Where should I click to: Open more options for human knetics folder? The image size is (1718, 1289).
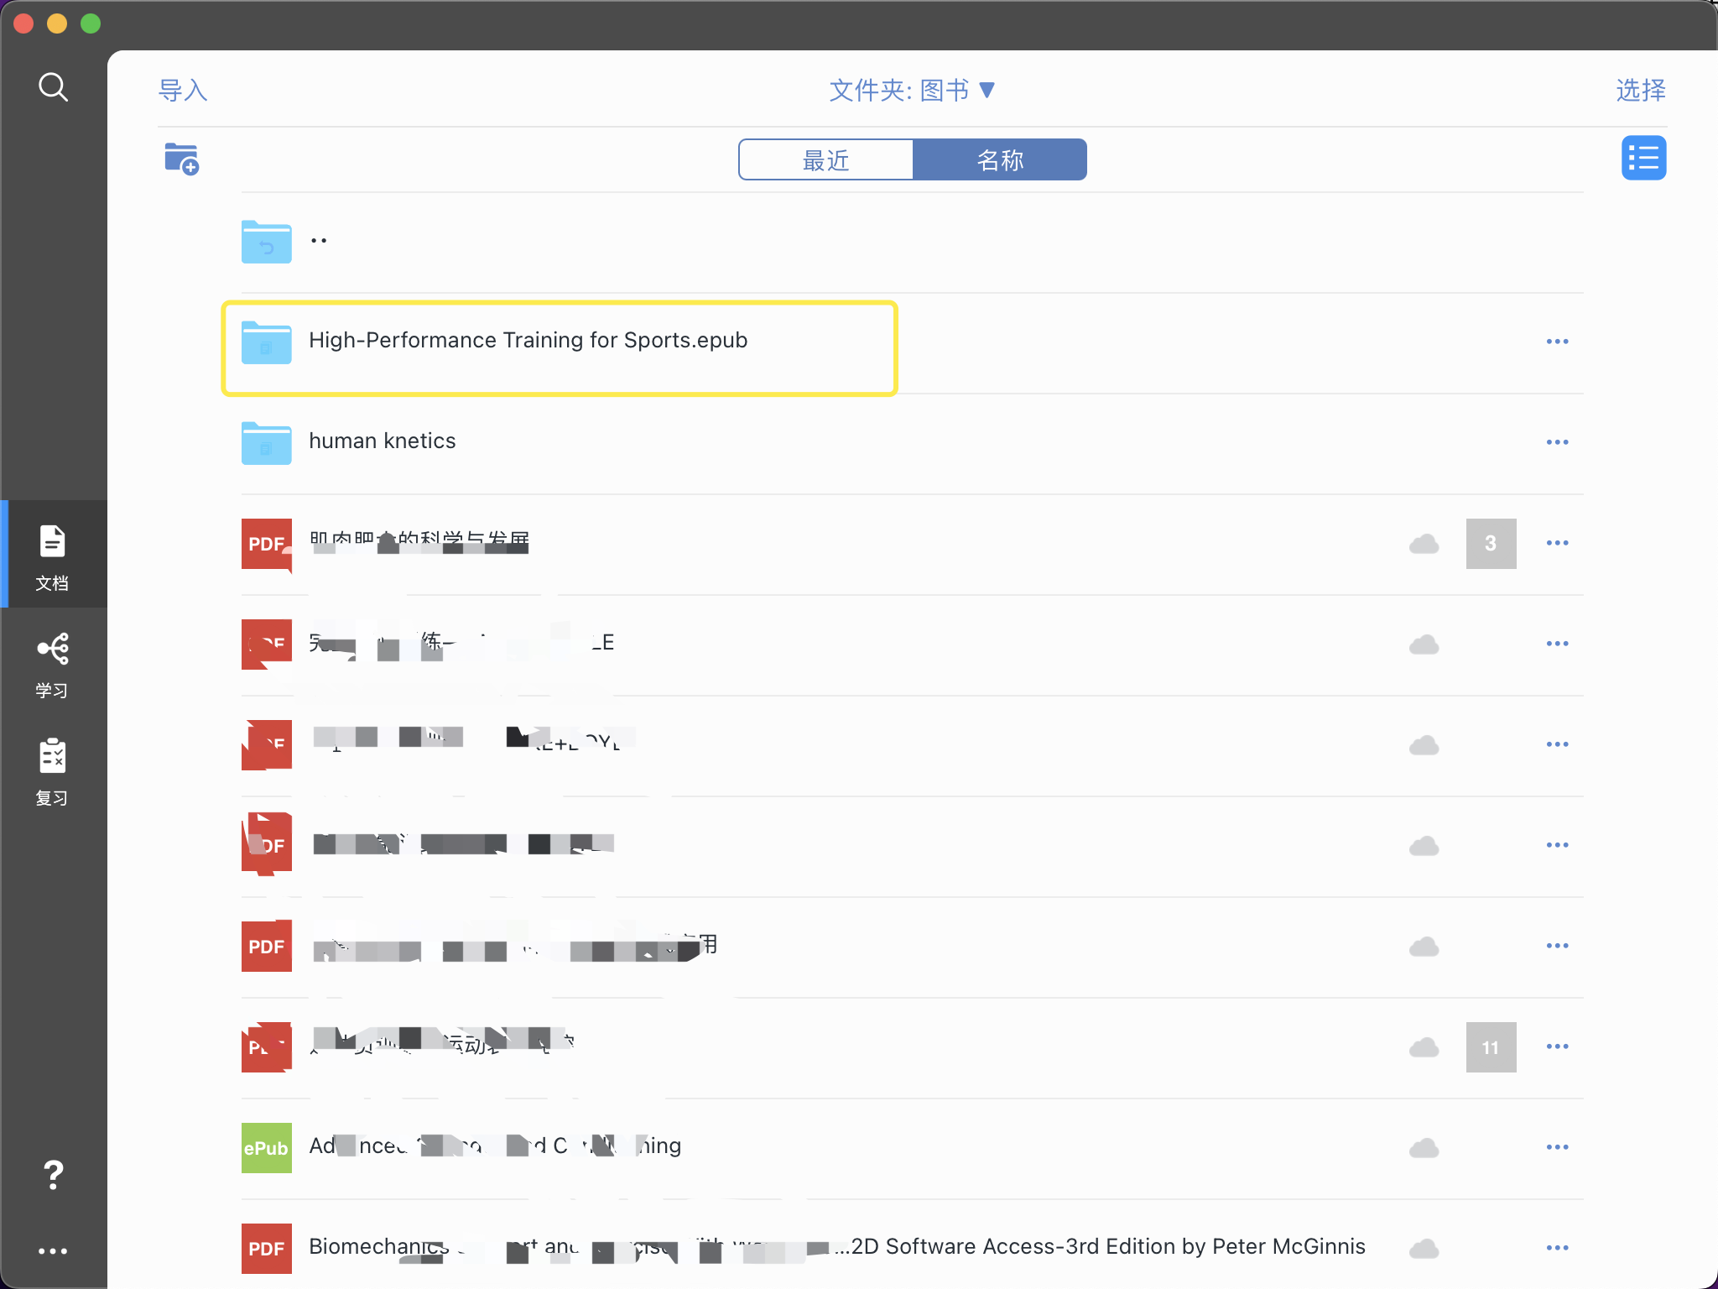(1557, 442)
